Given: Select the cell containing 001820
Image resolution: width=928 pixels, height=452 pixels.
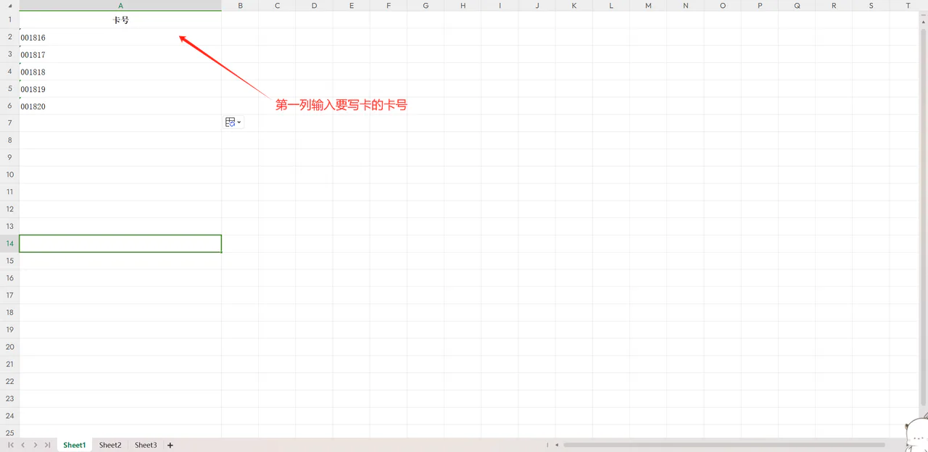Looking at the screenshot, I should pyautogui.click(x=120, y=106).
